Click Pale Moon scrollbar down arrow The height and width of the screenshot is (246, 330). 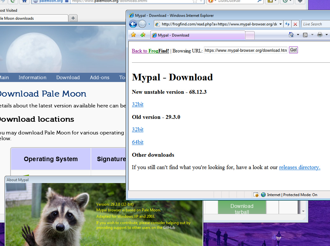pos(303,211)
